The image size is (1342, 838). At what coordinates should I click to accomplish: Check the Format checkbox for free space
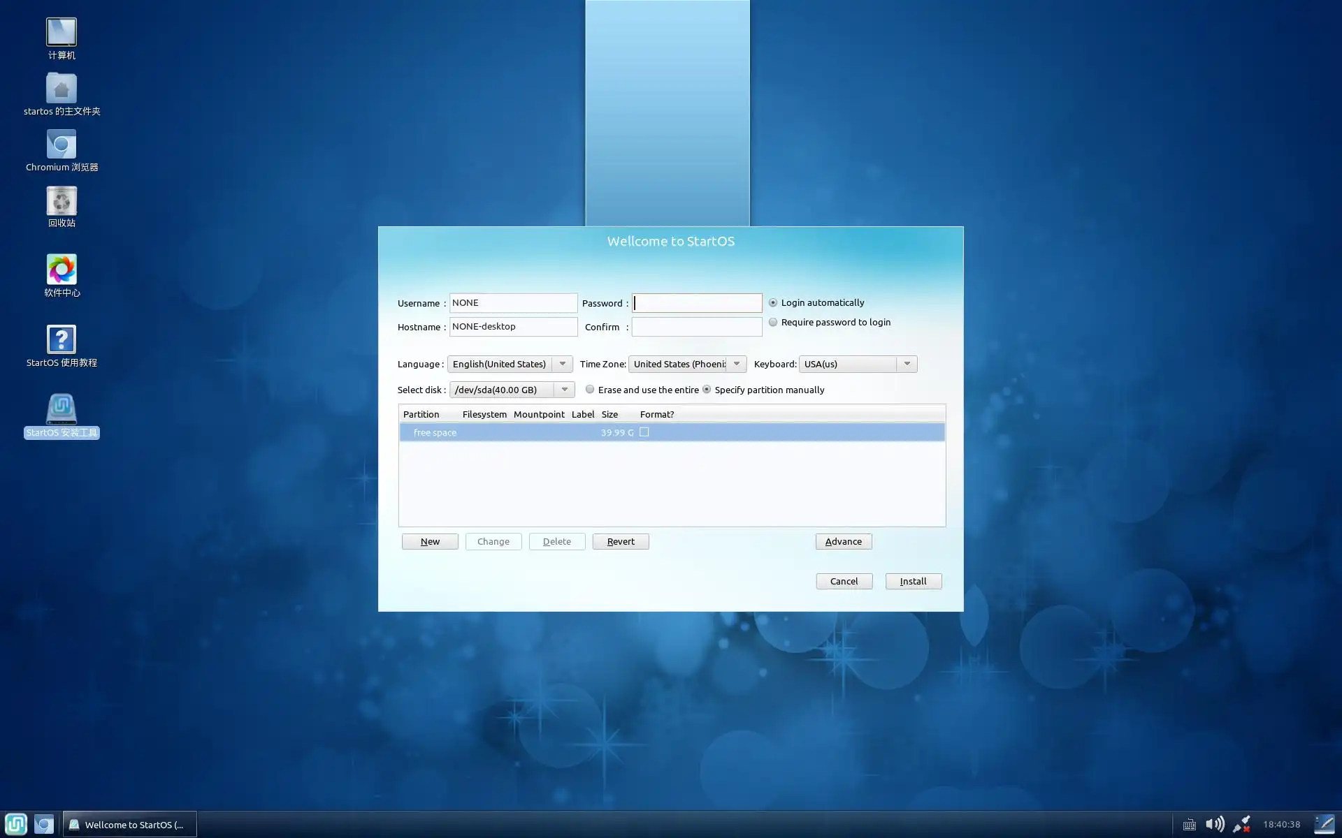[x=644, y=432]
